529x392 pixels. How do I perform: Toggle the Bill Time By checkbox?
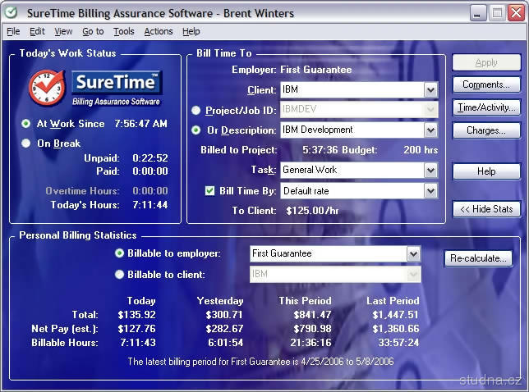(x=209, y=191)
